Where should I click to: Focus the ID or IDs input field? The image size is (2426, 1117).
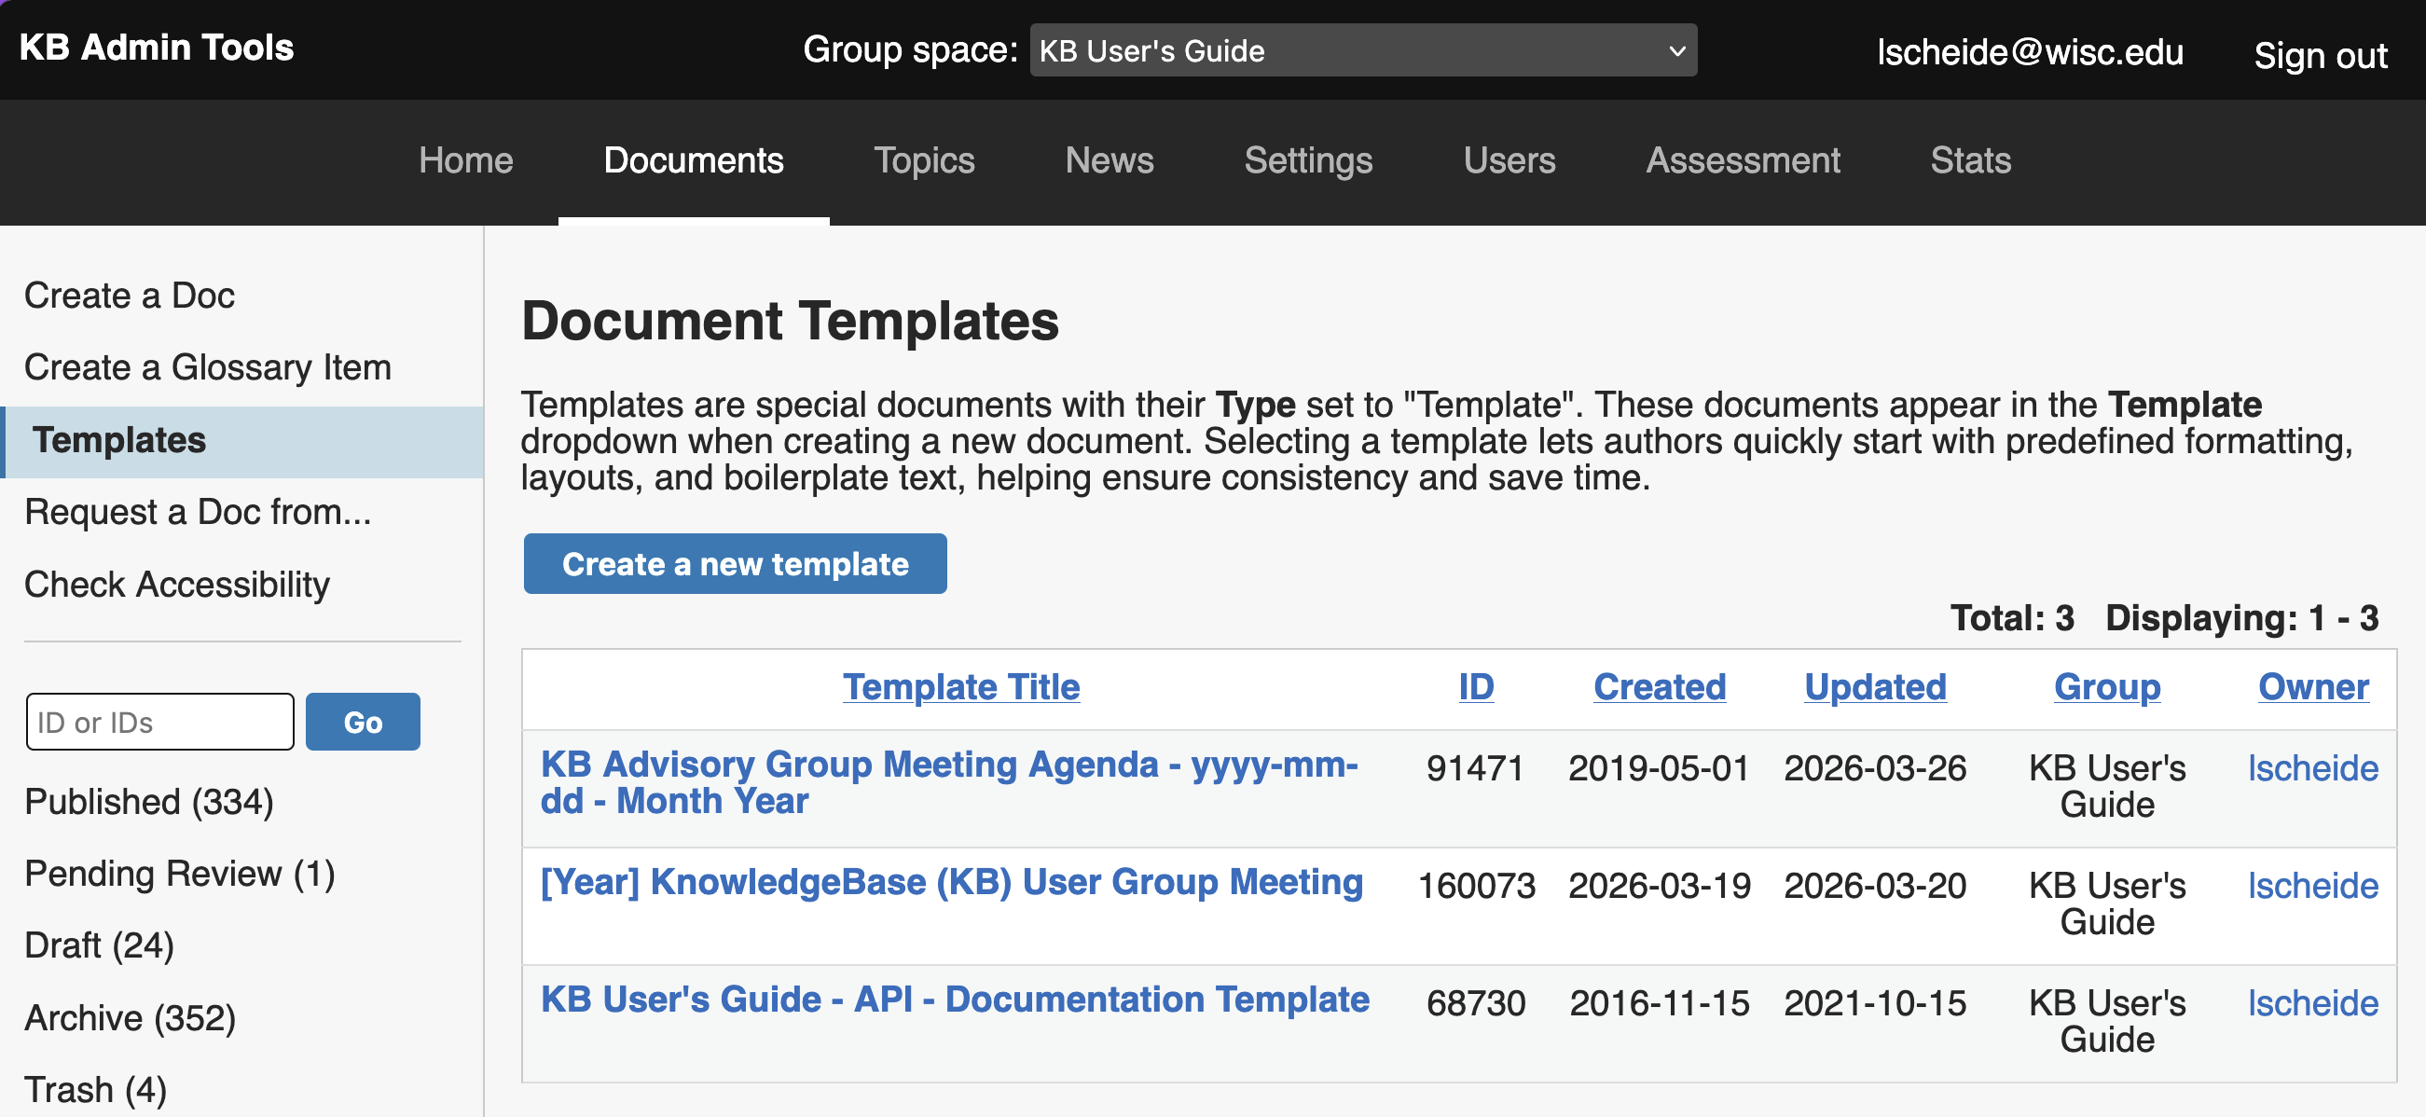coord(160,723)
